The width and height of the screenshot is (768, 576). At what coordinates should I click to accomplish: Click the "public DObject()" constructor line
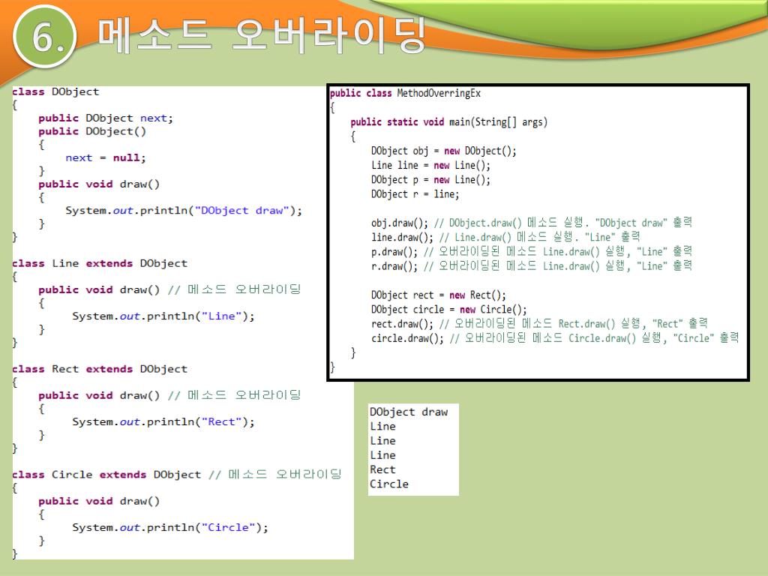92,131
